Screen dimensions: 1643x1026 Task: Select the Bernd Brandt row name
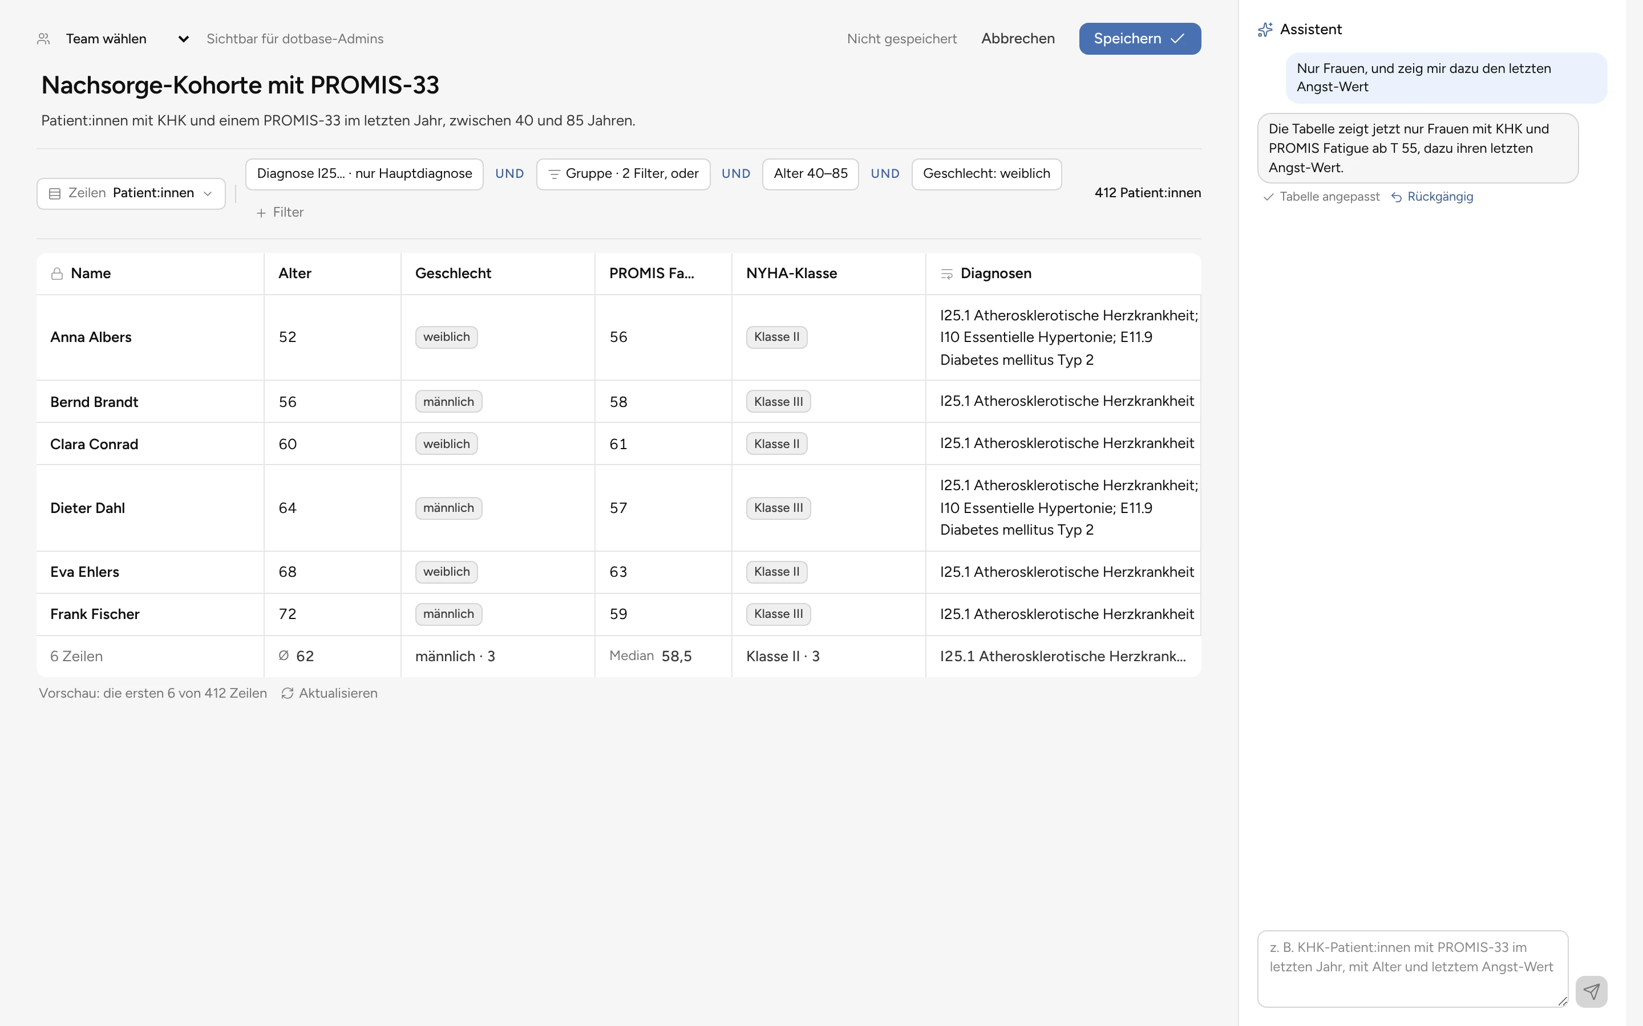click(94, 402)
